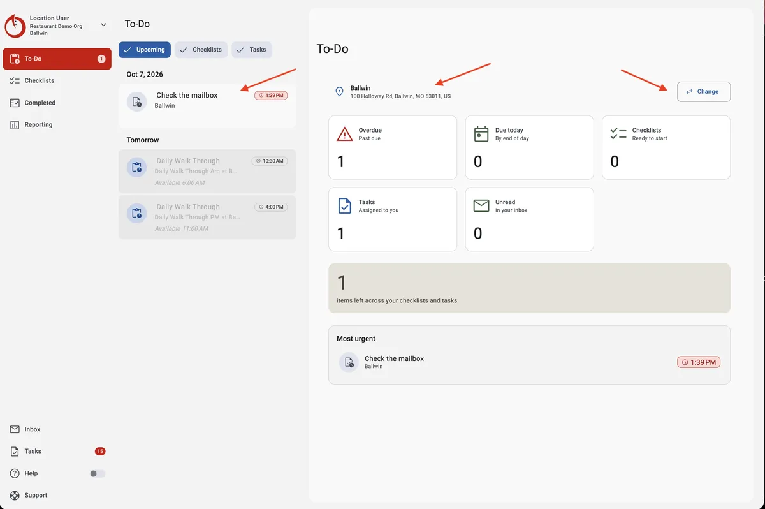Click the Tasks card document check icon
This screenshot has height=509, width=765.
coord(344,205)
